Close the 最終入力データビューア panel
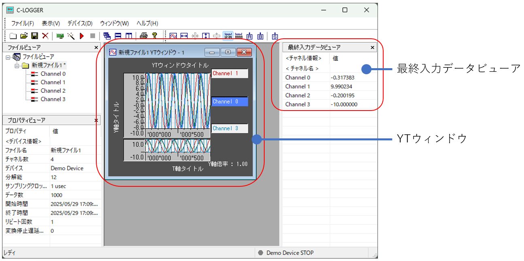The width and height of the screenshot is (524, 261). pos(372,48)
